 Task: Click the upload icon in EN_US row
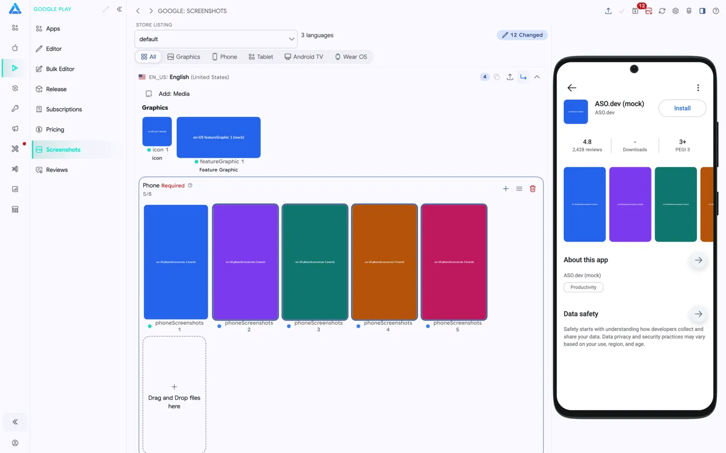(x=510, y=77)
